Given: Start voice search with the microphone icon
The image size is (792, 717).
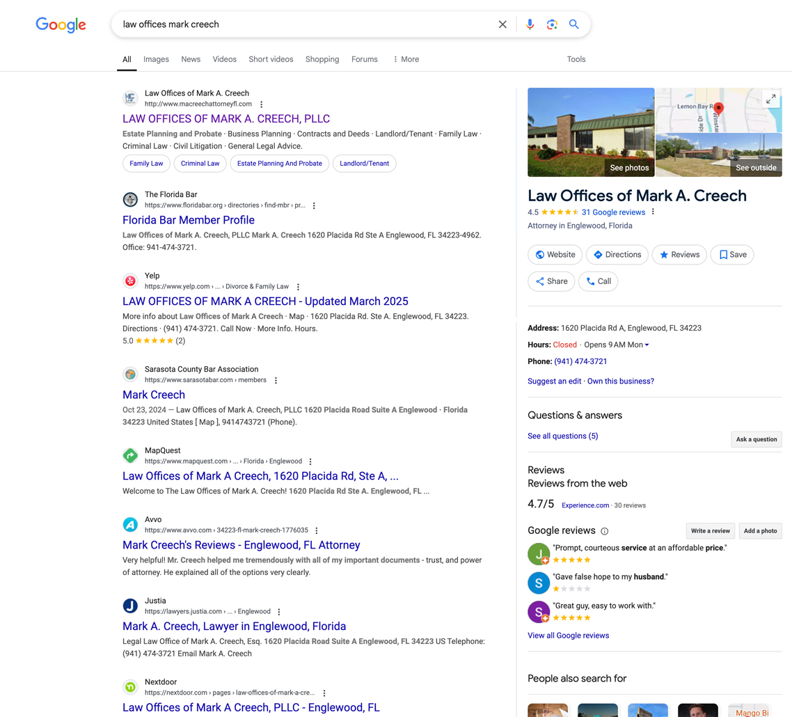Looking at the screenshot, I should point(530,24).
